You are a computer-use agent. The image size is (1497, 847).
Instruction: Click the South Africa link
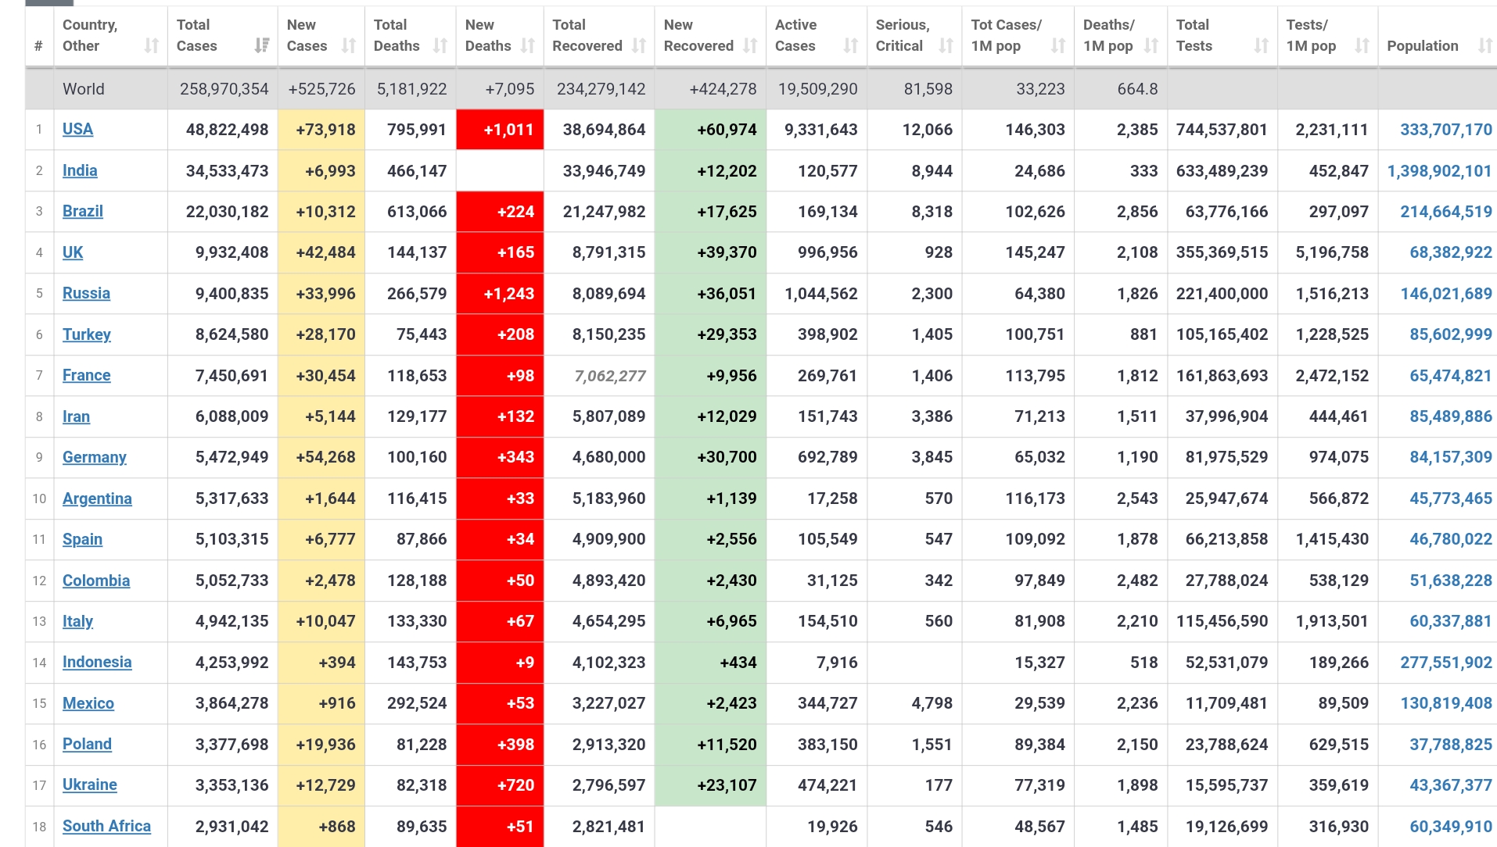point(106,826)
